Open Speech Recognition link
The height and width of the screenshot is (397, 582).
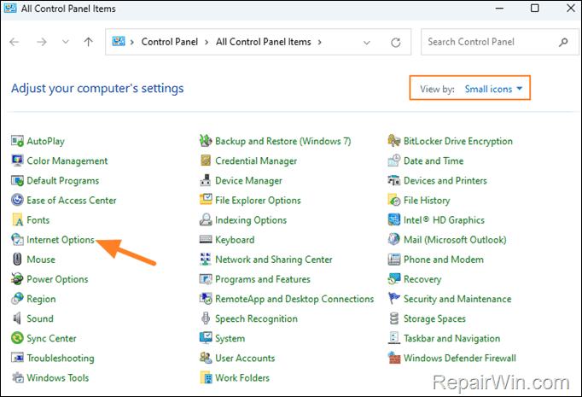click(x=256, y=318)
